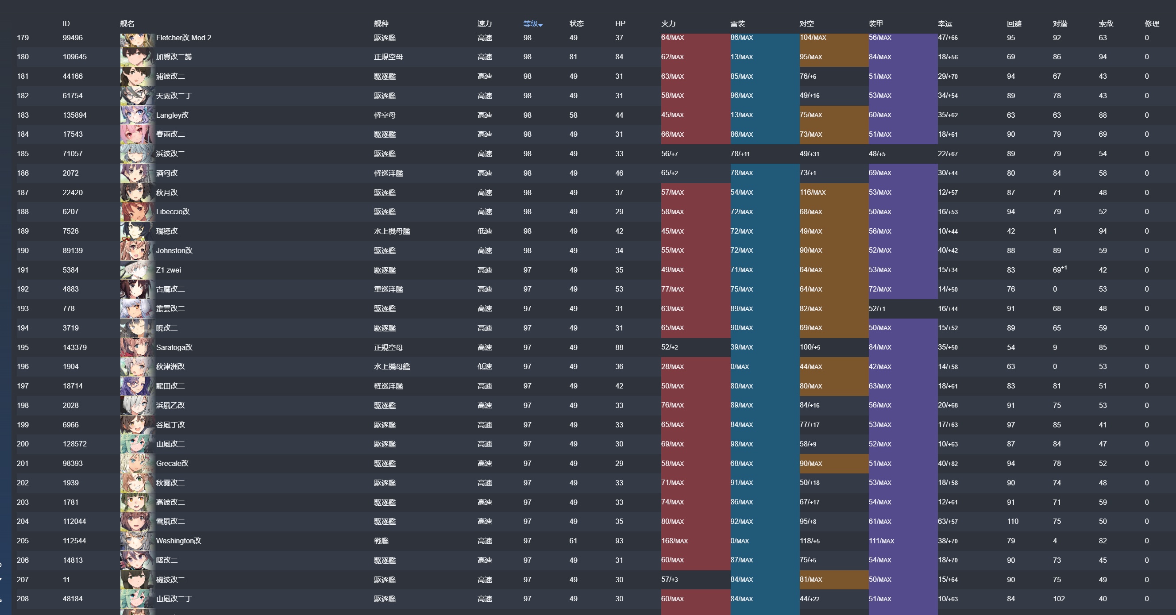Sort by 幸运 column header
The height and width of the screenshot is (615, 1176).
(945, 24)
